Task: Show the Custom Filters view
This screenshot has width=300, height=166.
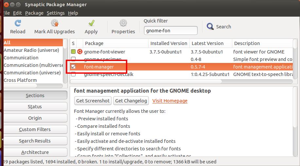Action: [x=35, y=129]
